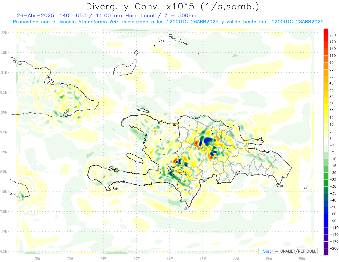This screenshot has height=262, width=339.
Task: Click the '90' color scale value
Action: [332, 62]
